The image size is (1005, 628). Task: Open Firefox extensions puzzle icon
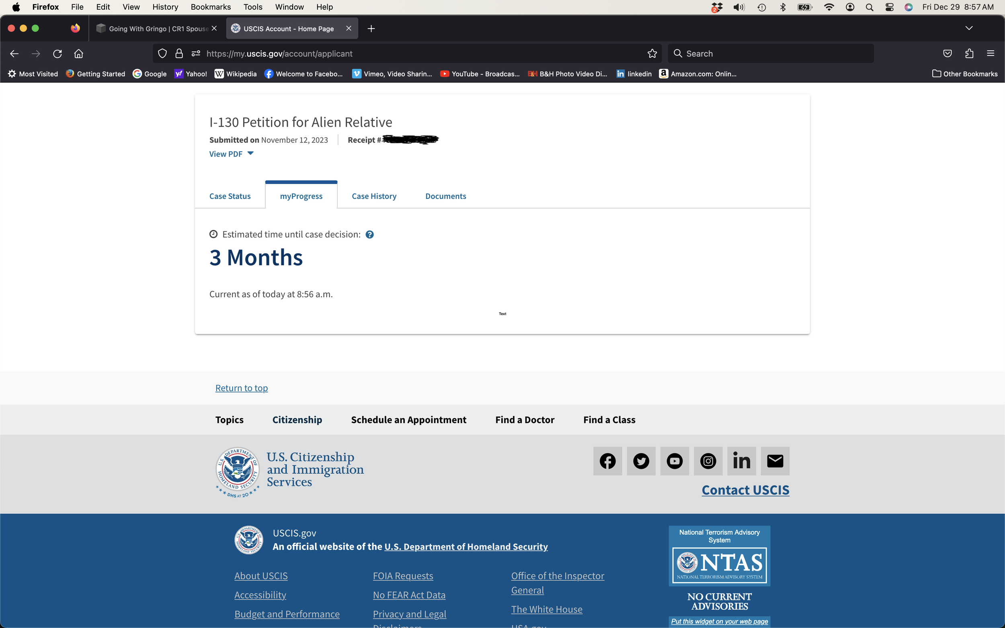coord(969,53)
